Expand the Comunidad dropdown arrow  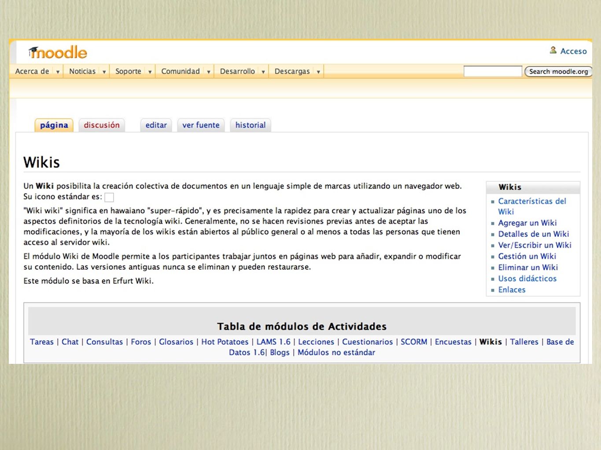pos(209,72)
